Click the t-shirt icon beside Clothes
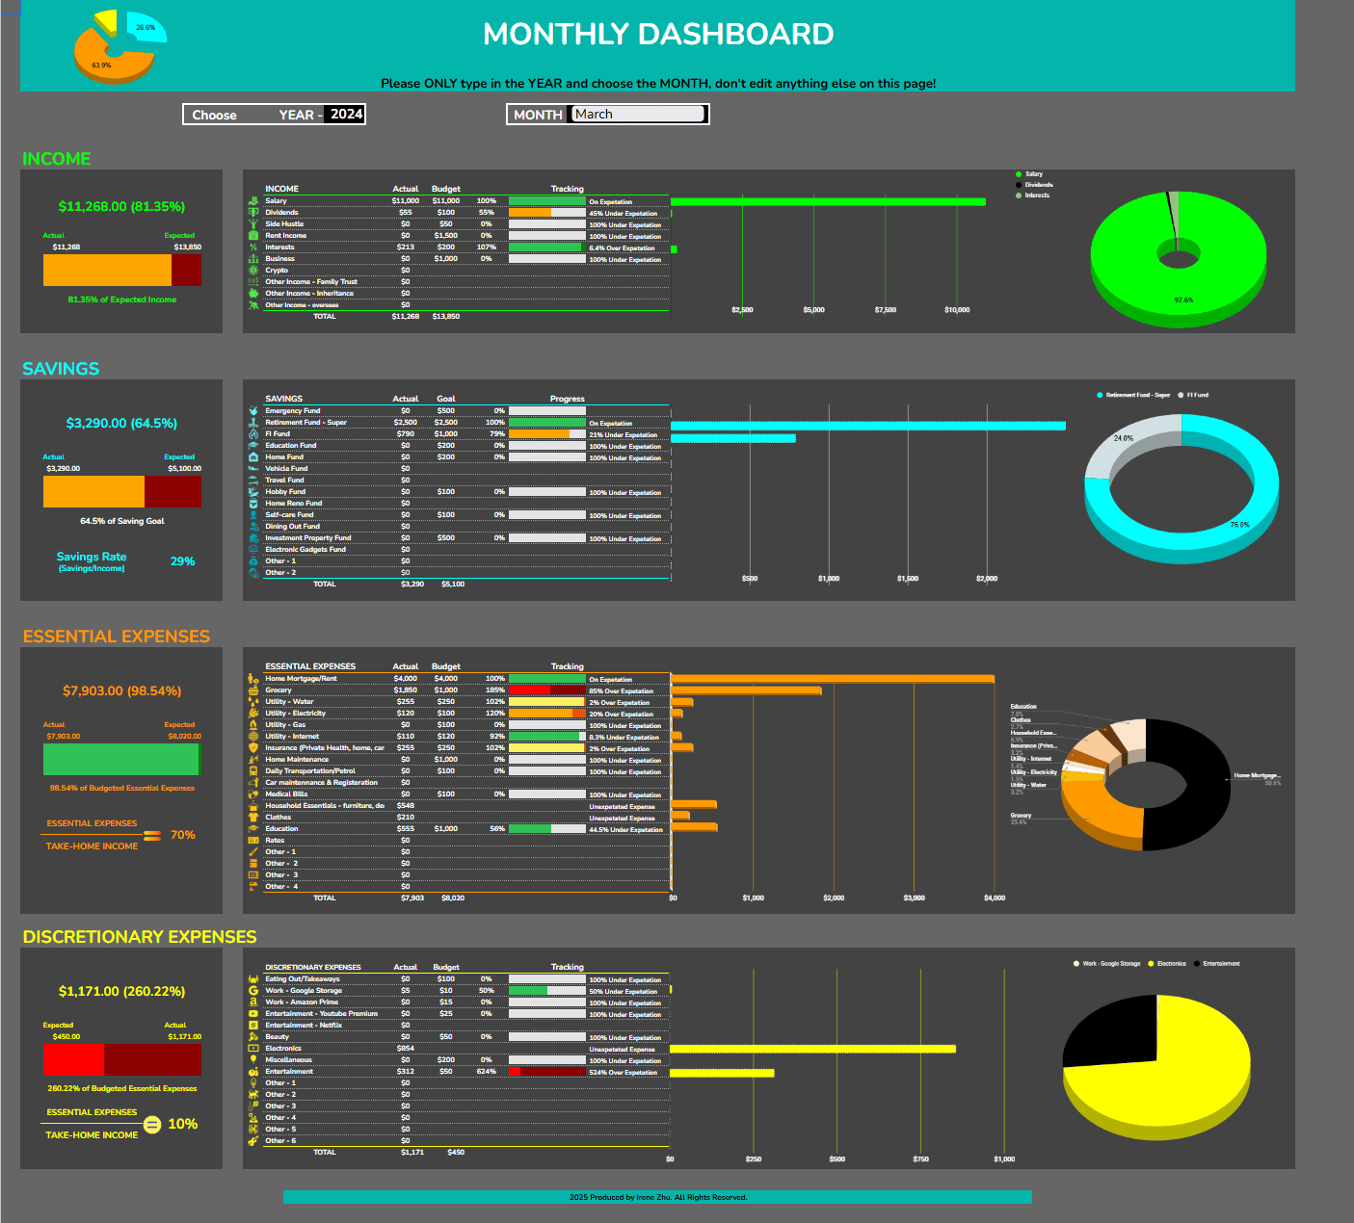 [x=253, y=818]
